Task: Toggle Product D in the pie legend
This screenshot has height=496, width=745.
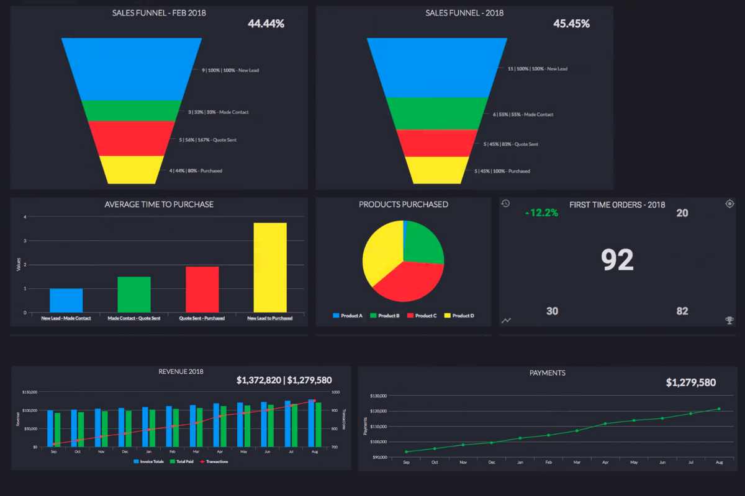Action: pos(459,316)
